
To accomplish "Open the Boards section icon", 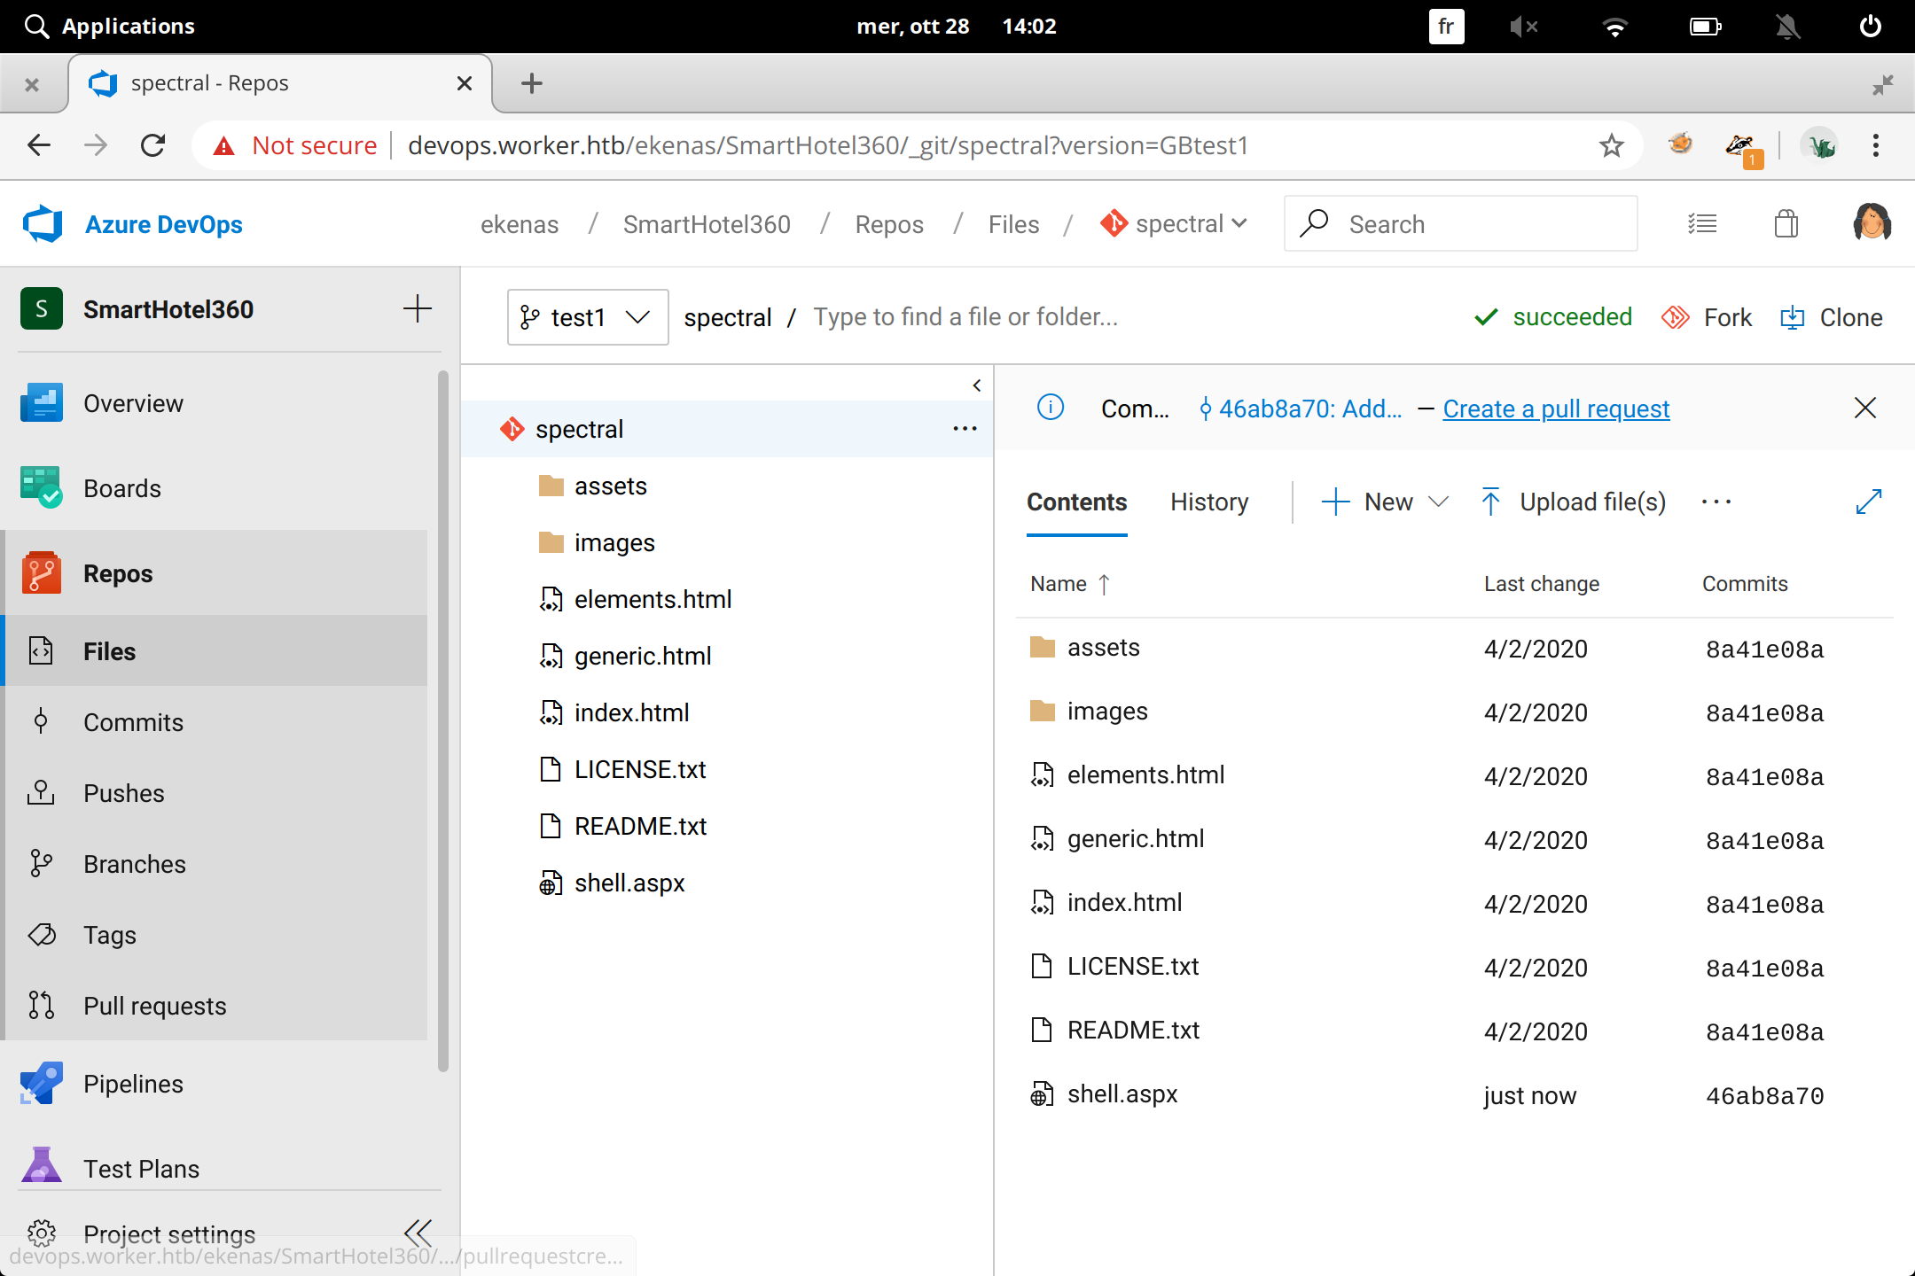I will coord(41,488).
